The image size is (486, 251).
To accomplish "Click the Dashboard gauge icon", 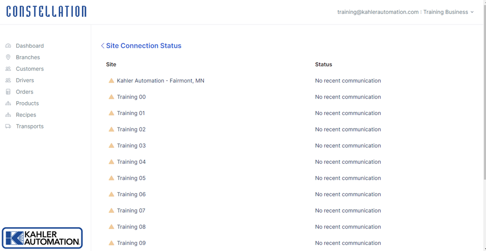I will point(8,46).
